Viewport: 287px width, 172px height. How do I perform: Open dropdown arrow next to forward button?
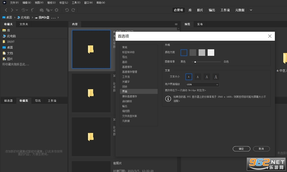17,10
